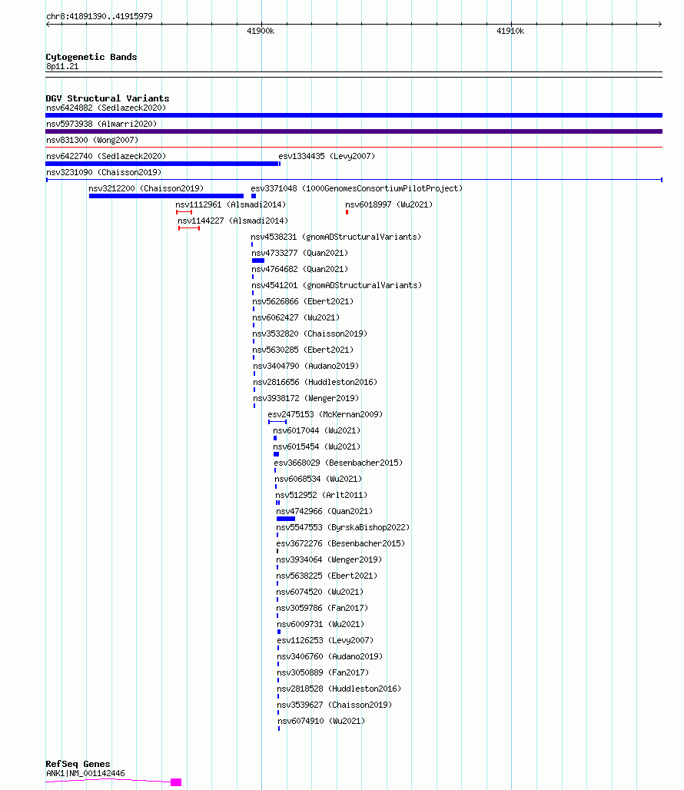Open nsv4541201 (gnomADStructuralVariants) label
The width and height of the screenshot is (684, 790).
pos(337,285)
